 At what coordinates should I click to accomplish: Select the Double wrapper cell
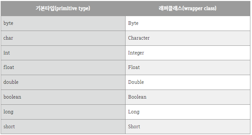pos(188,82)
